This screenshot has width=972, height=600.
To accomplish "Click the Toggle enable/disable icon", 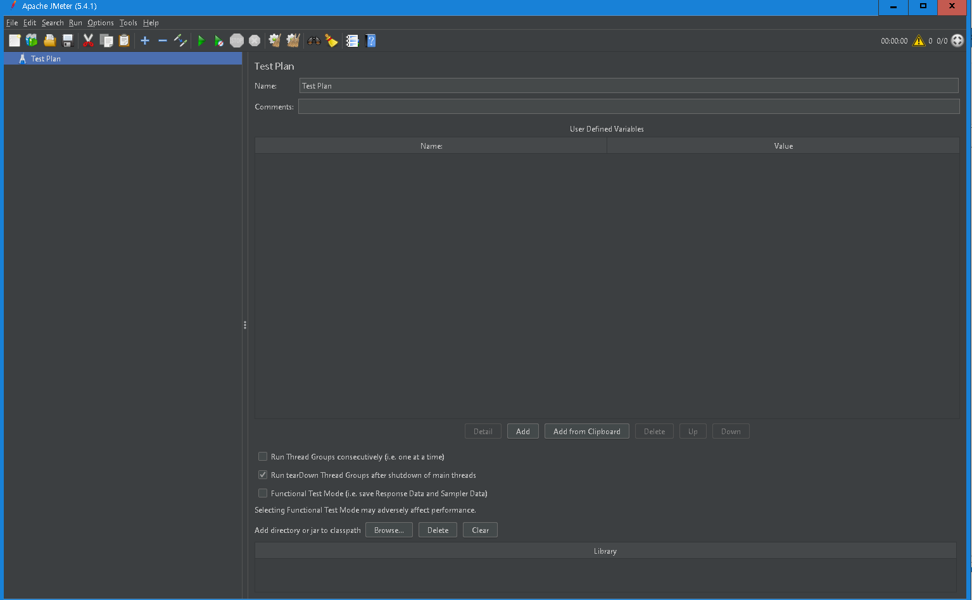I will 180,41.
